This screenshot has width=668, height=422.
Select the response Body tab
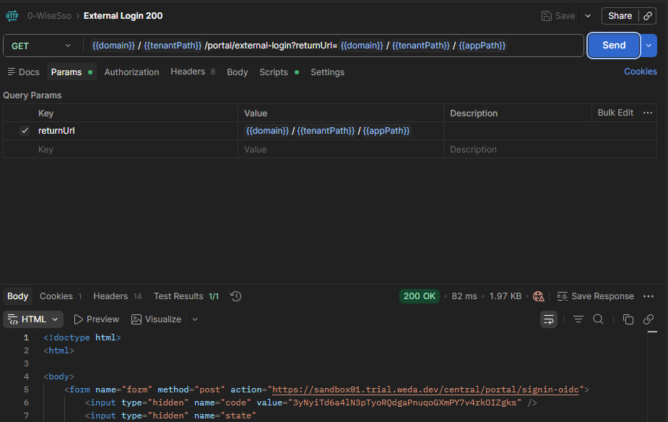17,296
